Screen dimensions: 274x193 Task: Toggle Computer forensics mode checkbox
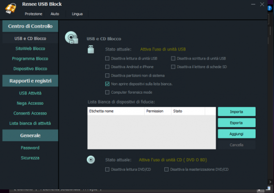[x=107, y=92]
